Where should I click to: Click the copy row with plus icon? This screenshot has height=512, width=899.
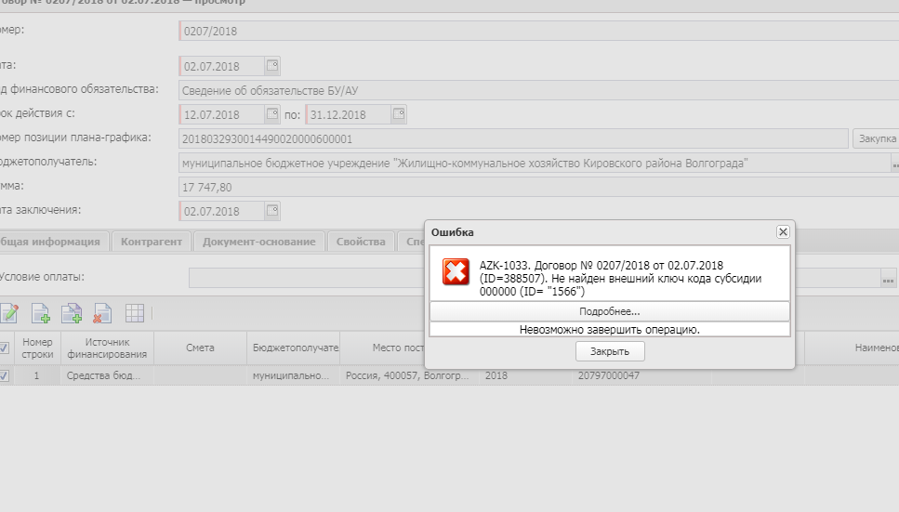[x=72, y=313]
